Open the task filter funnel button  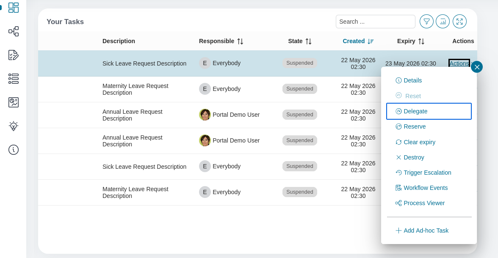pyautogui.click(x=426, y=22)
